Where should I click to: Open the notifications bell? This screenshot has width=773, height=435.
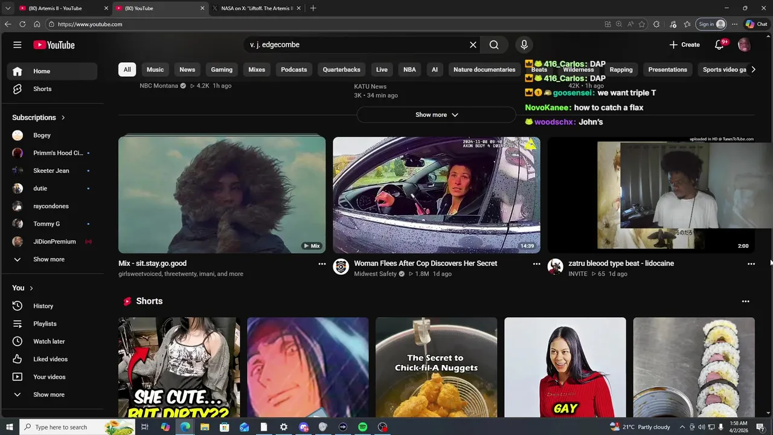719,45
